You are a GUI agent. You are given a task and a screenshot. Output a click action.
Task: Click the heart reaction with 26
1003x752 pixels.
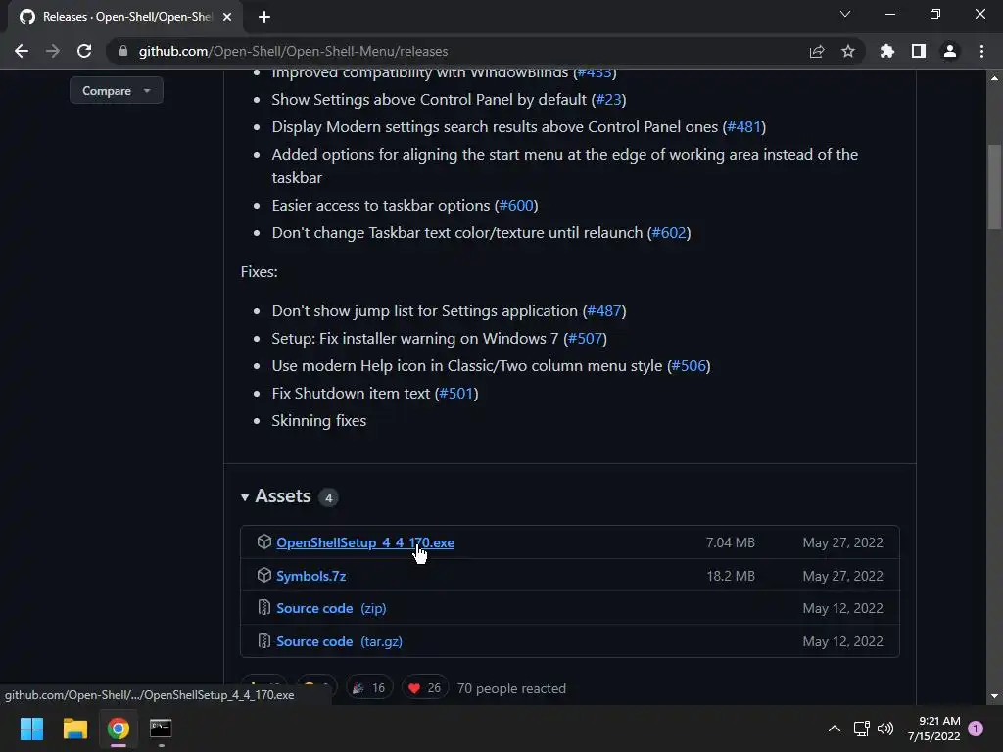tap(425, 688)
